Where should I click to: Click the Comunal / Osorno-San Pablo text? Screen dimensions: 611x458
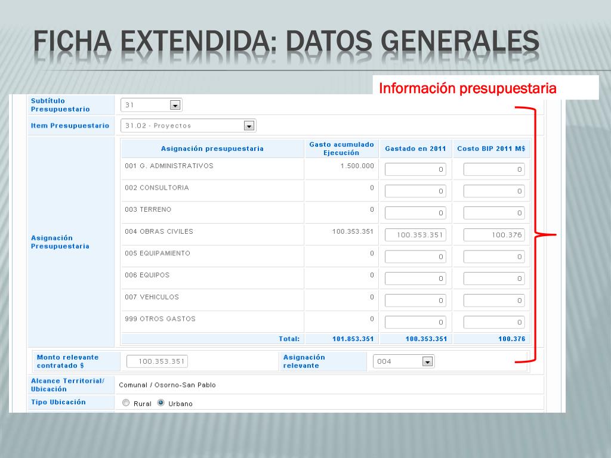pyautogui.click(x=167, y=385)
